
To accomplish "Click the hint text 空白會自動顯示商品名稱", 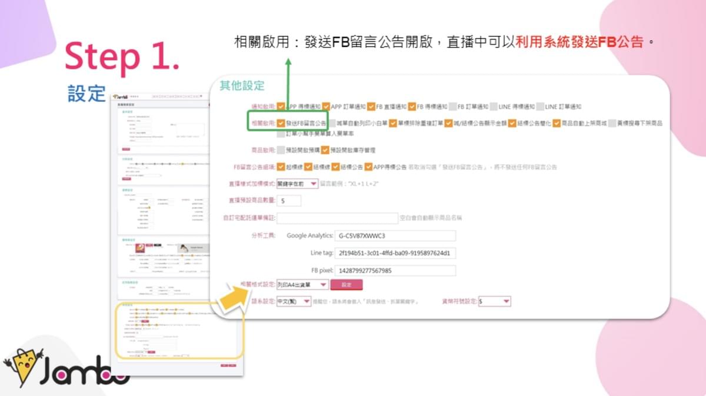I will tap(431, 218).
